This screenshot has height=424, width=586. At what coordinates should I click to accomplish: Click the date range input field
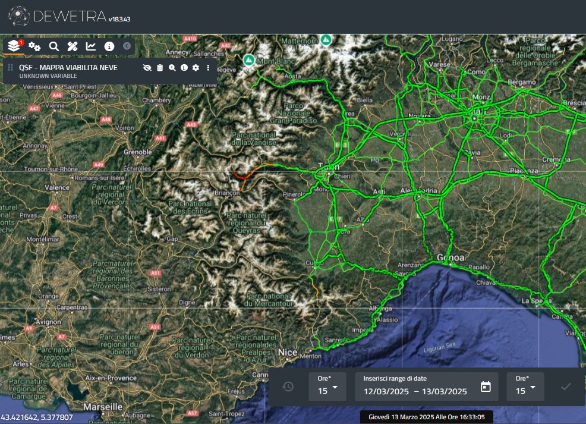click(415, 391)
